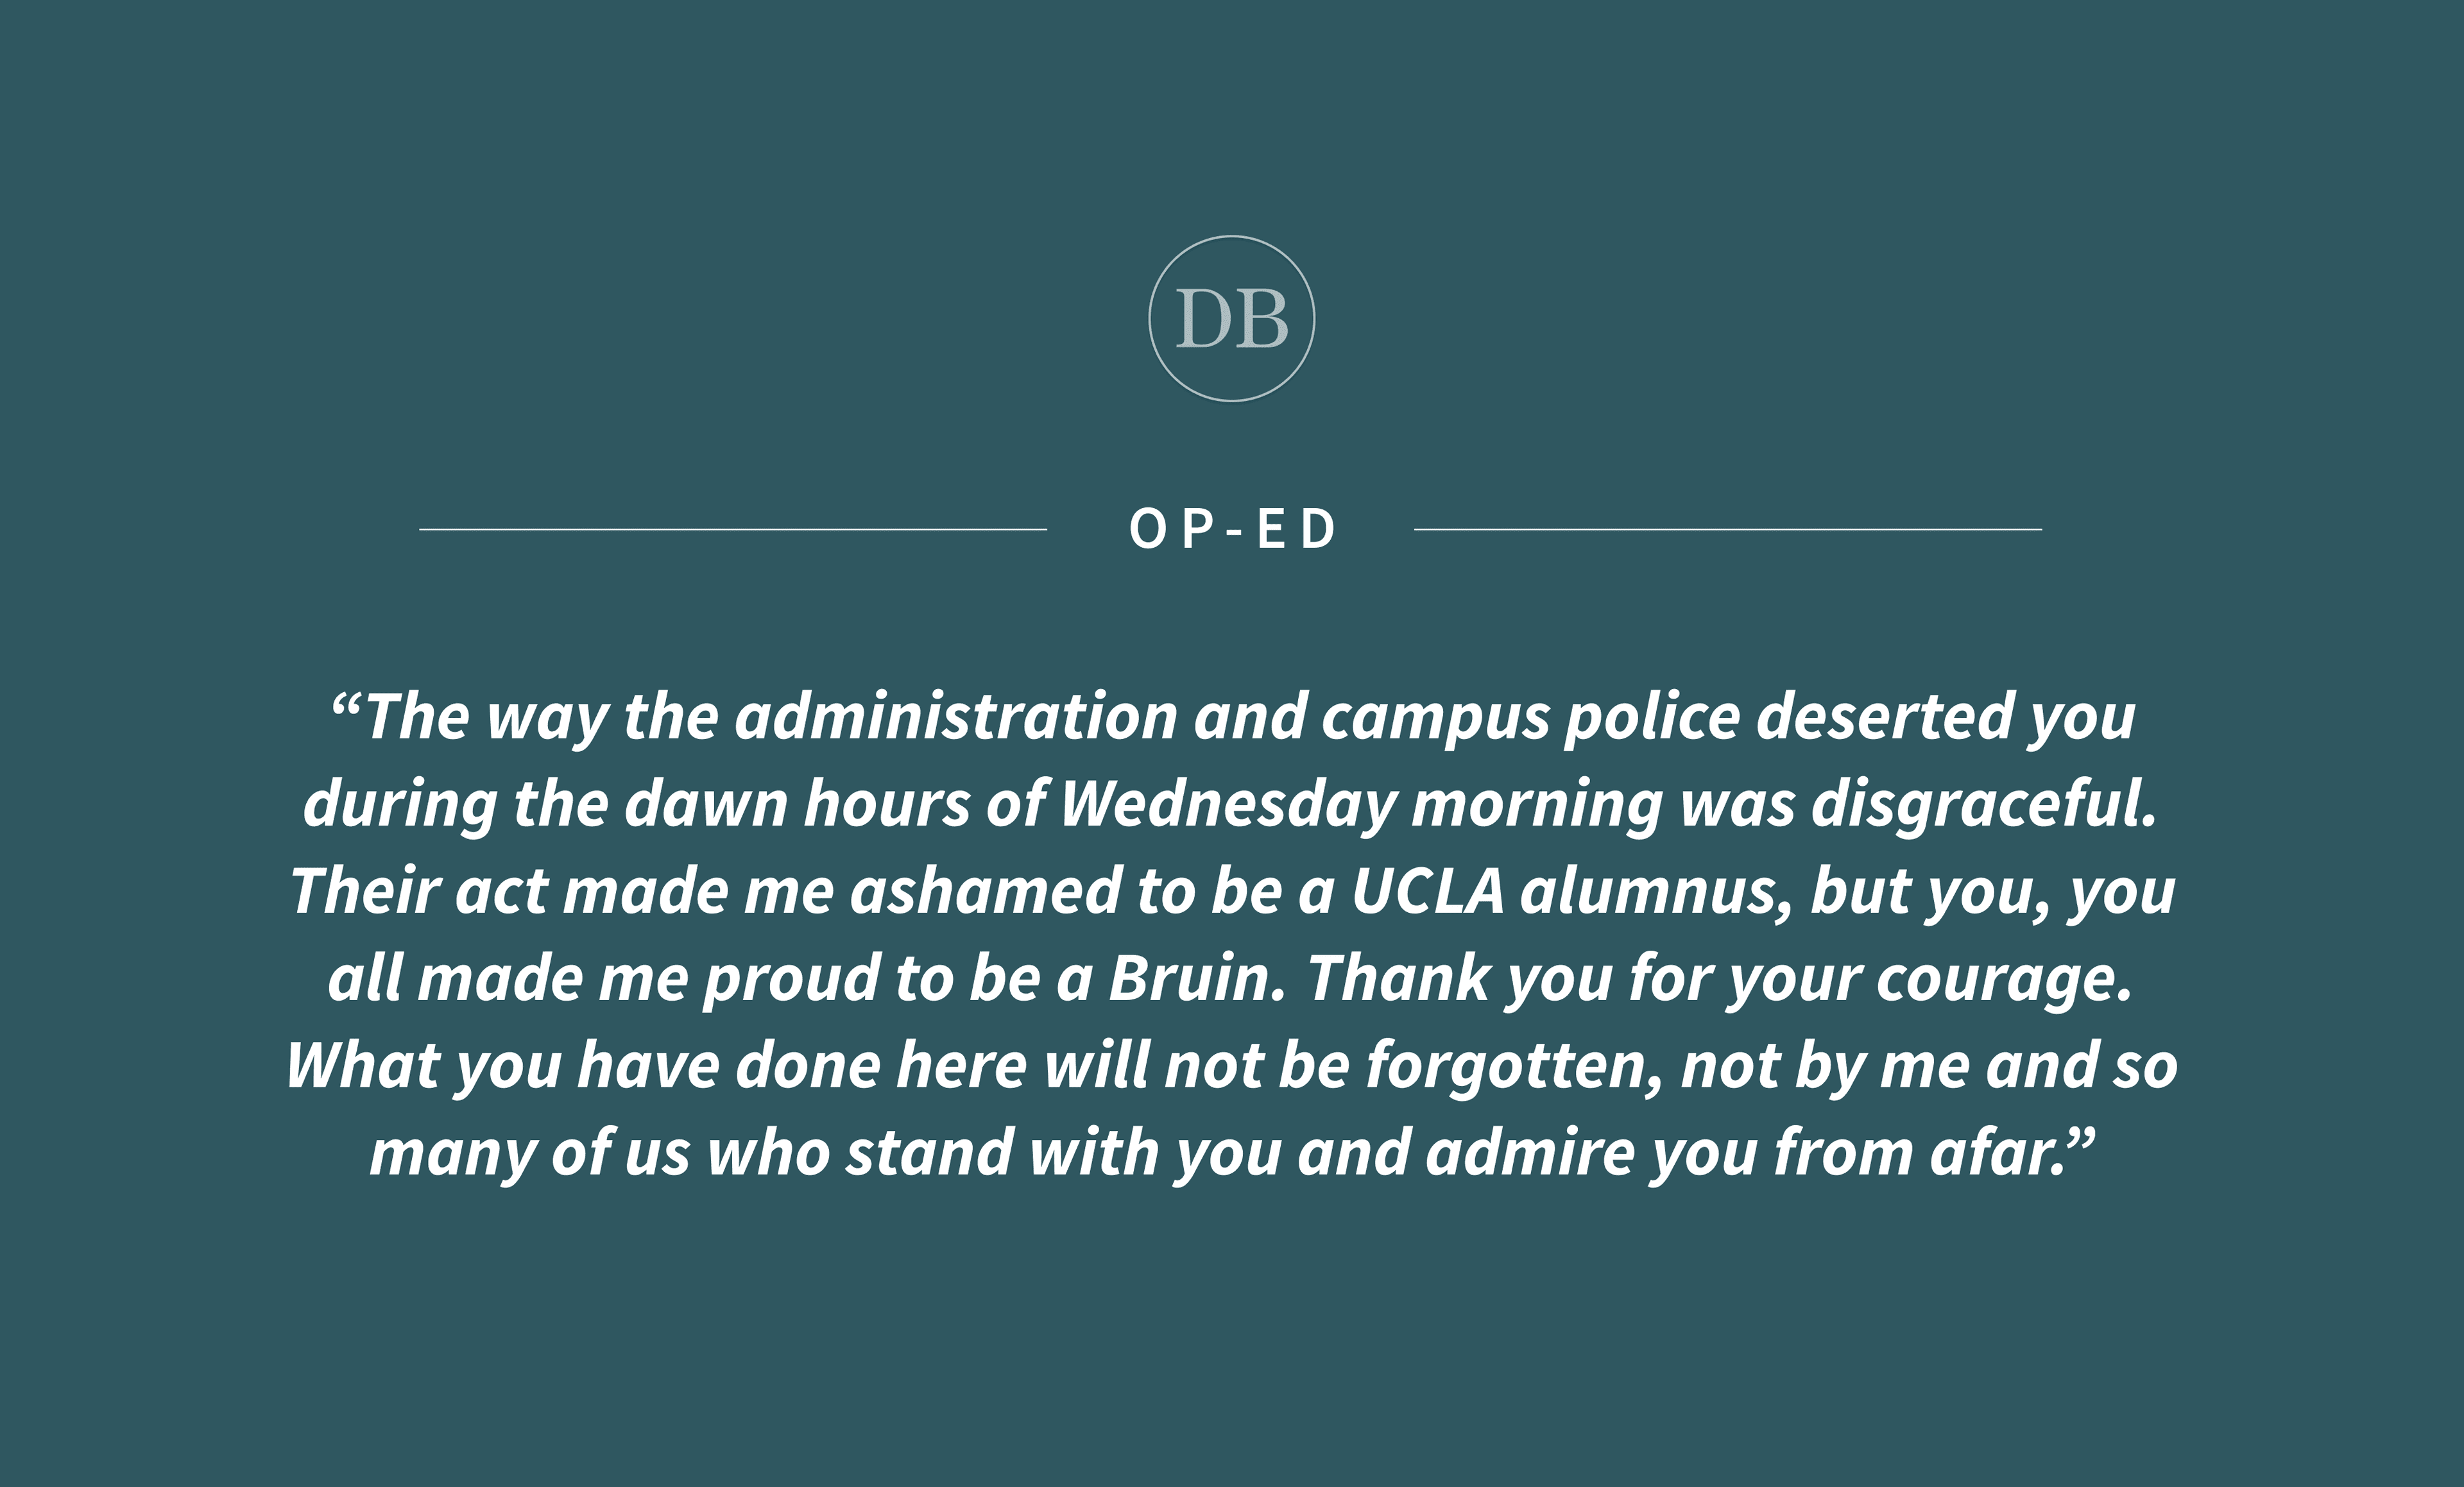The image size is (2464, 1487).
Task: Click the DB circular logo
Action: pyautogui.click(x=1231, y=319)
